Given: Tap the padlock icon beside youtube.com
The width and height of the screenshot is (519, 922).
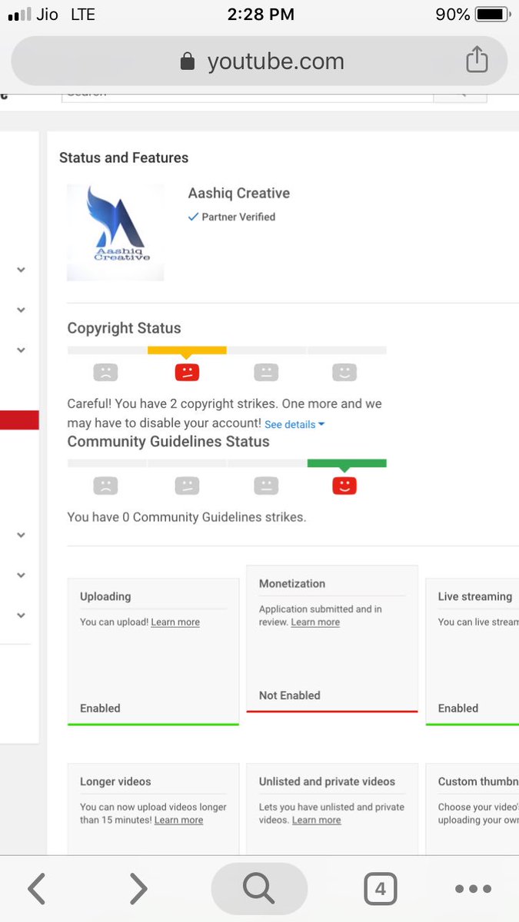Looking at the screenshot, I should tap(187, 61).
